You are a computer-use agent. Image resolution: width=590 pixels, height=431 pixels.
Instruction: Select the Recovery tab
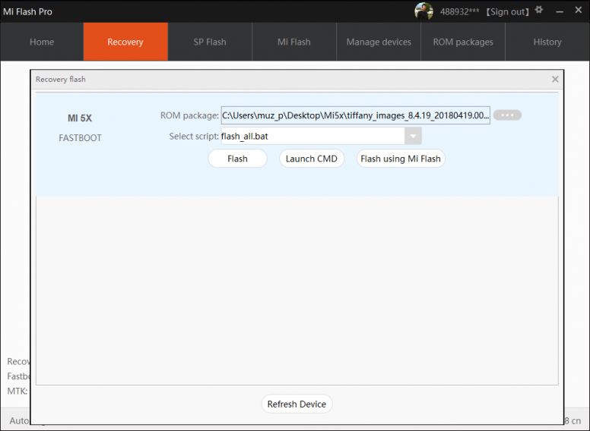tap(125, 42)
